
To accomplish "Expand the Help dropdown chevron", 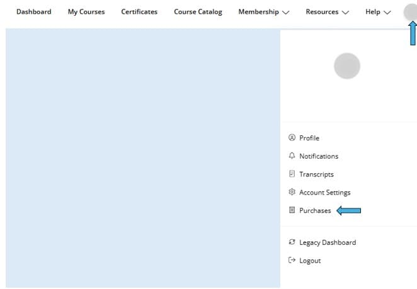I will (x=387, y=12).
